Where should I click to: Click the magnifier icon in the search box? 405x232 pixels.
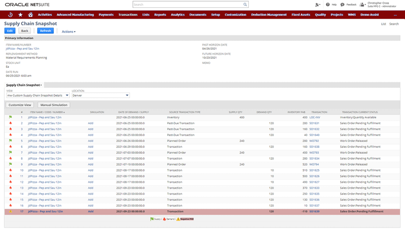245,5
